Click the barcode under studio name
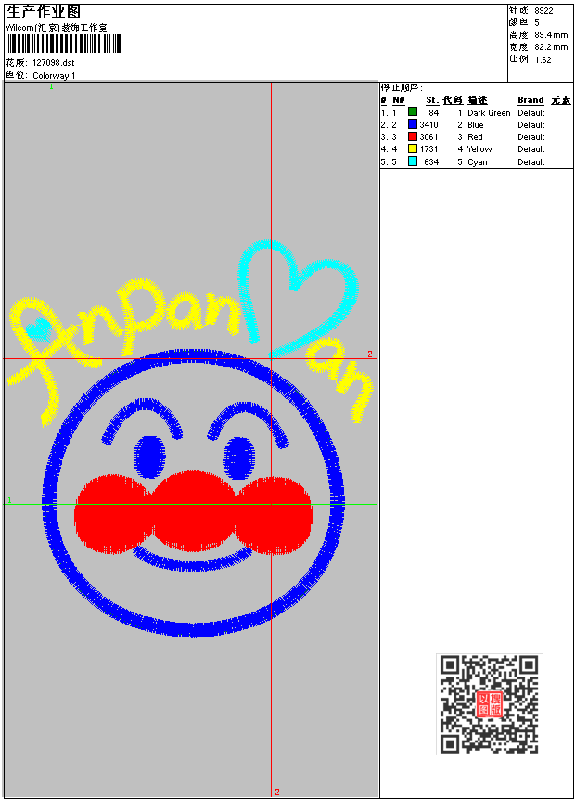575x799 pixels. [64, 44]
